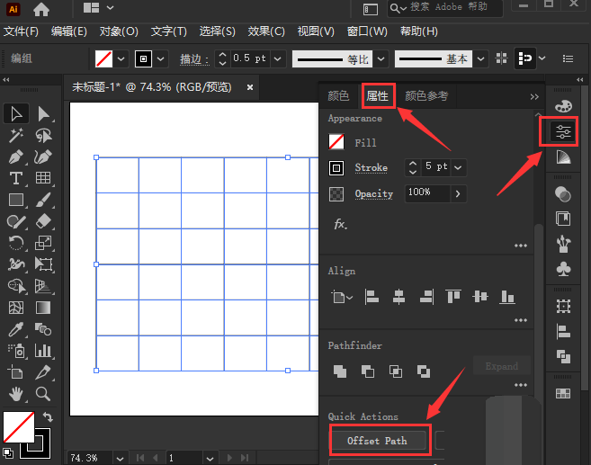Select the Artboard tool
The image size is (591, 465).
pos(16,372)
